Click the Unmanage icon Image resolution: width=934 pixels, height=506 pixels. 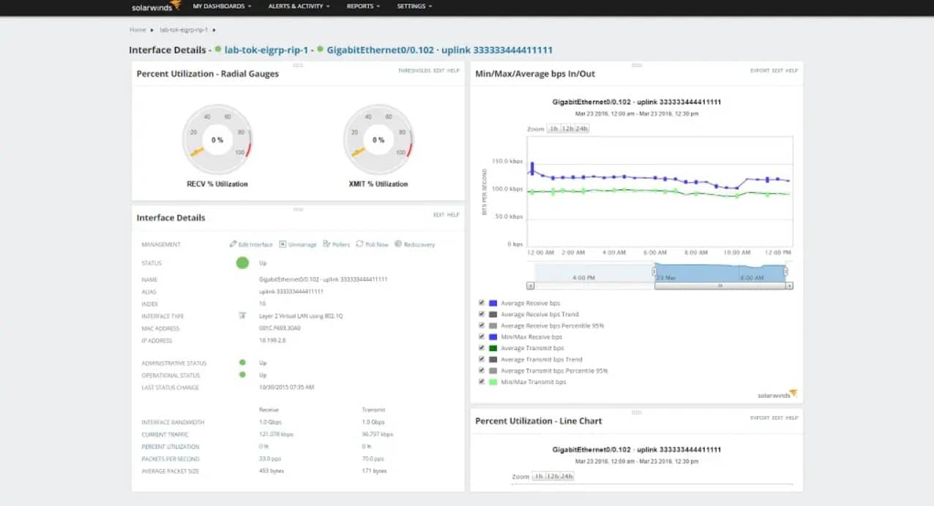point(283,244)
